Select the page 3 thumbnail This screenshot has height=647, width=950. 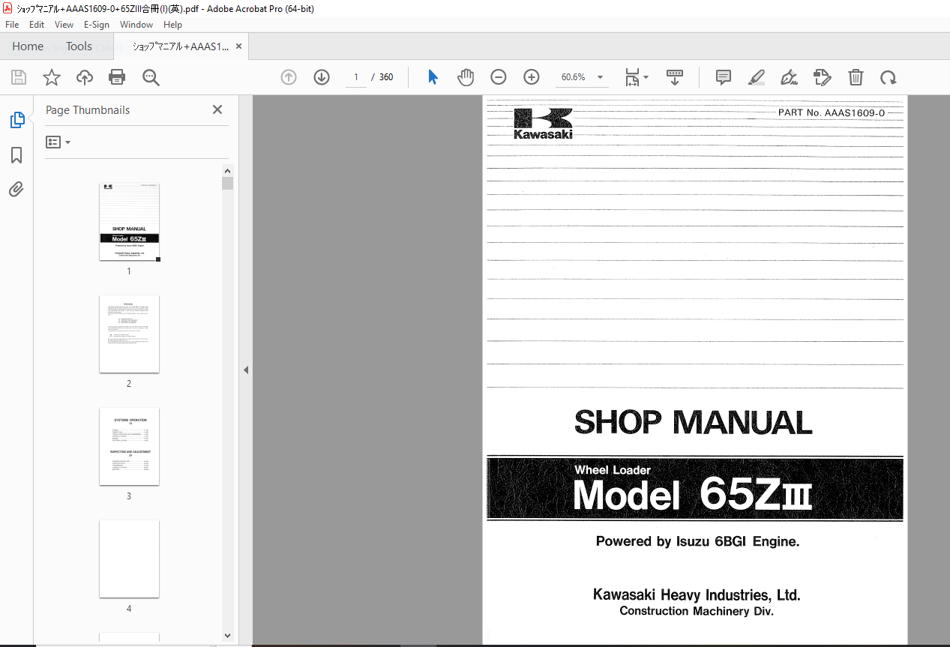point(129,446)
